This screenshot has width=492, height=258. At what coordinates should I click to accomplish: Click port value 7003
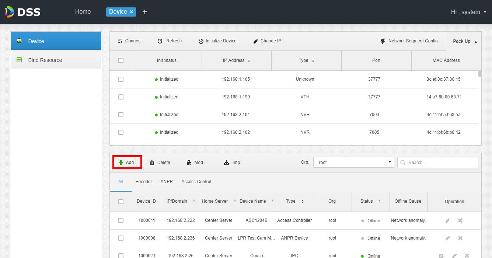click(x=374, y=115)
